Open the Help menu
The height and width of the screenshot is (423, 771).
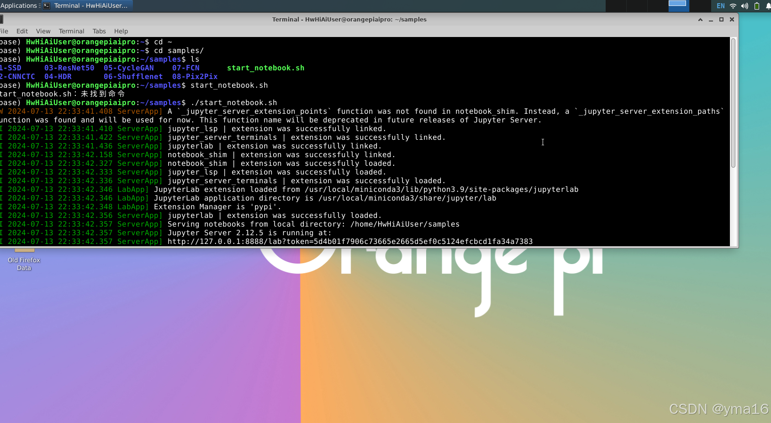[121, 31]
